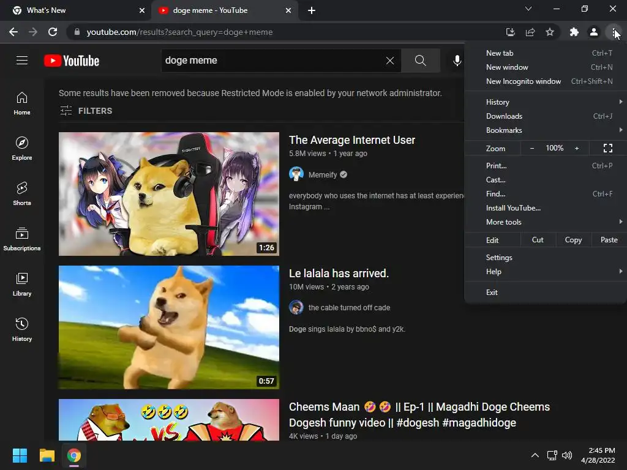Screen dimensions: 627x470
Task: Expand Bookmarks submenu
Action: pos(546,130)
